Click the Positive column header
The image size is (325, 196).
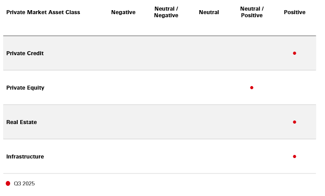tap(295, 12)
